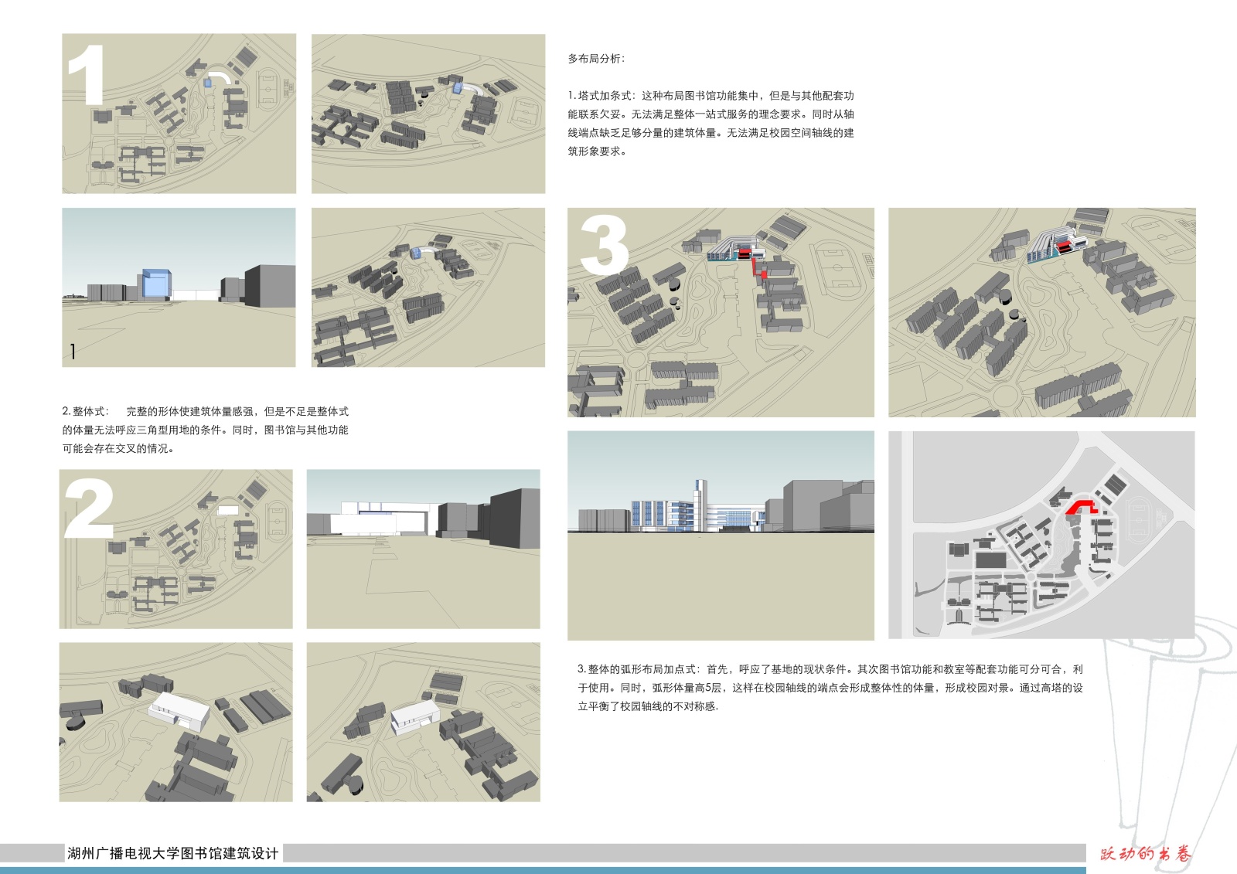Click the line starting "2.整体式："
Image resolution: width=1237 pixels, height=874 pixels.
coord(206,412)
